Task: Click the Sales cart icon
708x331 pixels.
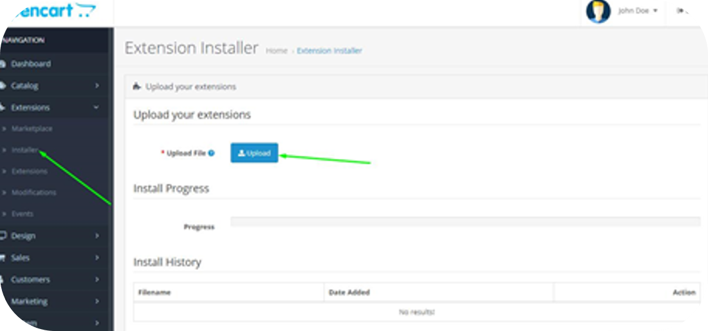Action: 4,258
